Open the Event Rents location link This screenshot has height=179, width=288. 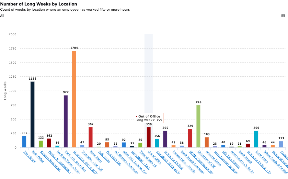(262, 157)
